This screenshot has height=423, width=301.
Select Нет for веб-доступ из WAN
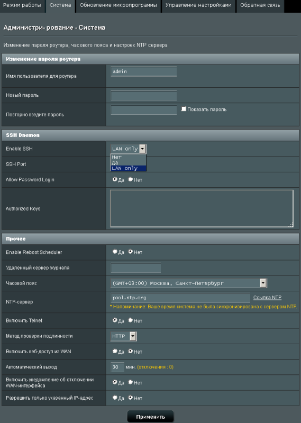(x=130, y=351)
